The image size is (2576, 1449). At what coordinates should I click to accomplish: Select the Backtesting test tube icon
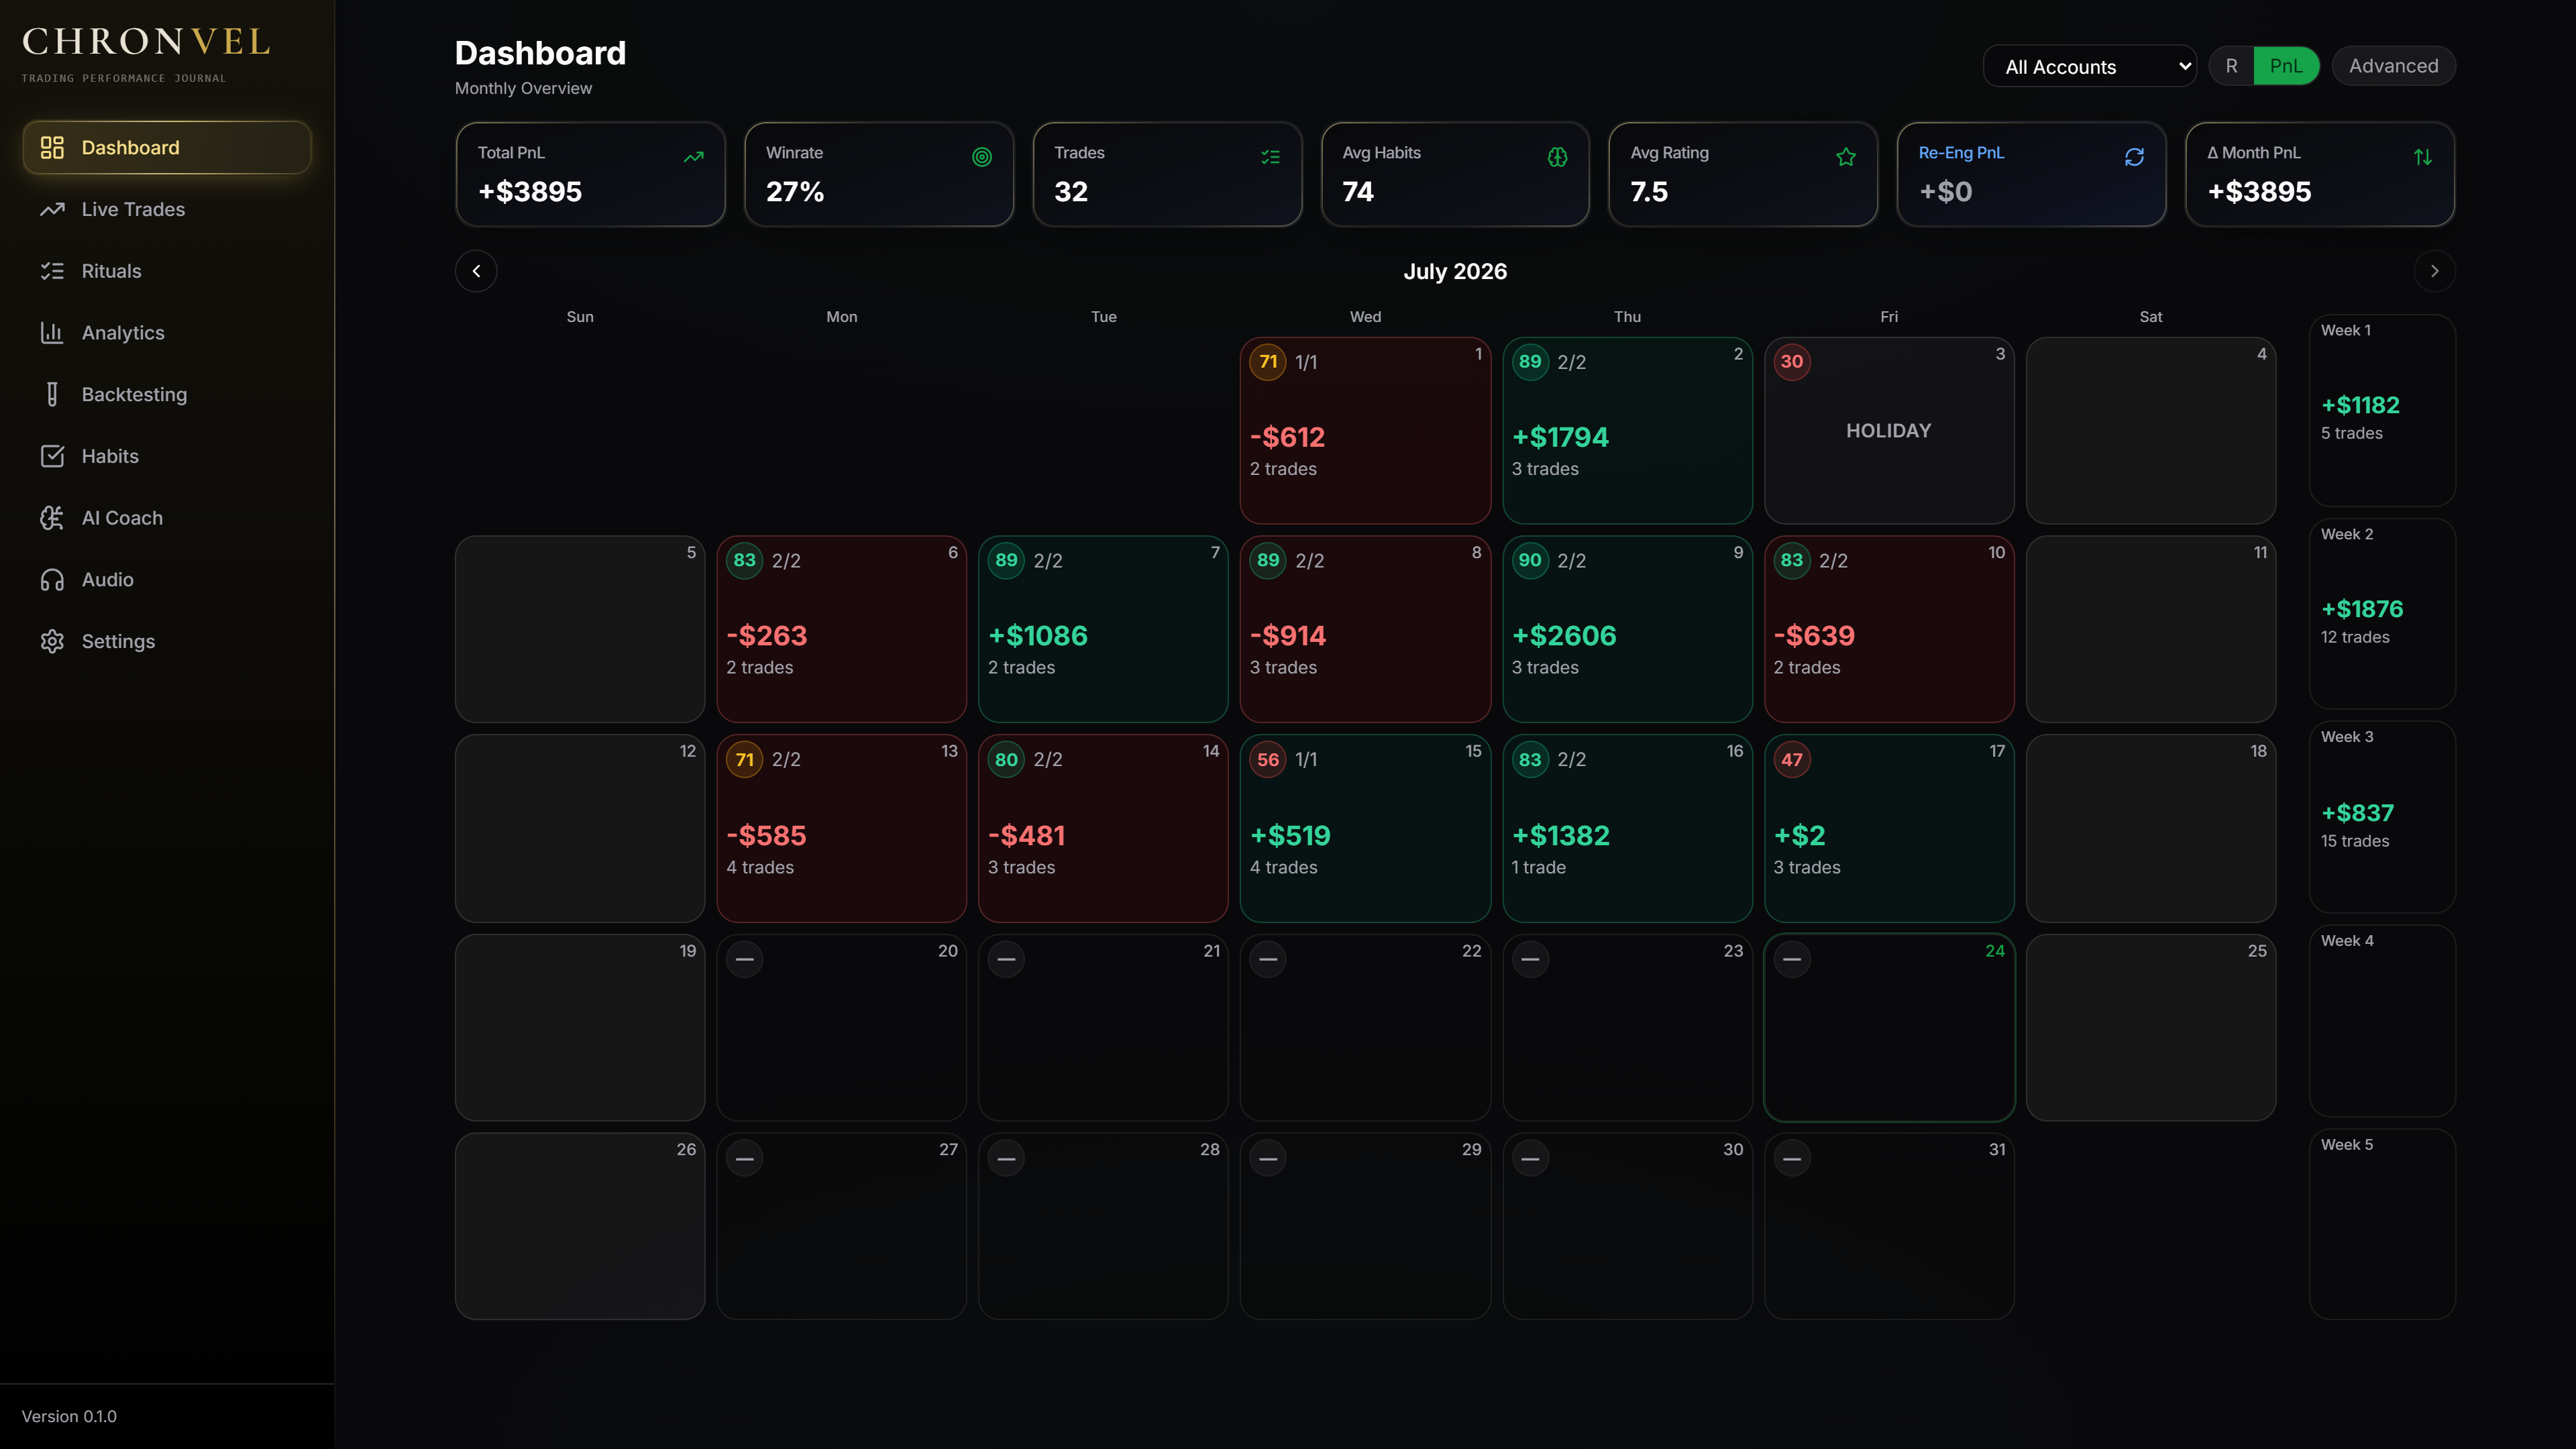pyautogui.click(x=52, y=394)
